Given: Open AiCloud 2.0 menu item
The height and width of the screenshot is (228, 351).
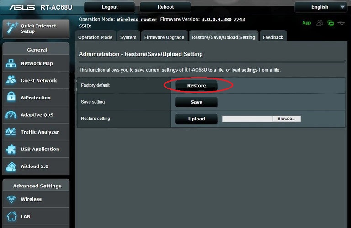Looking at the screenshot, I should (36, 166).
